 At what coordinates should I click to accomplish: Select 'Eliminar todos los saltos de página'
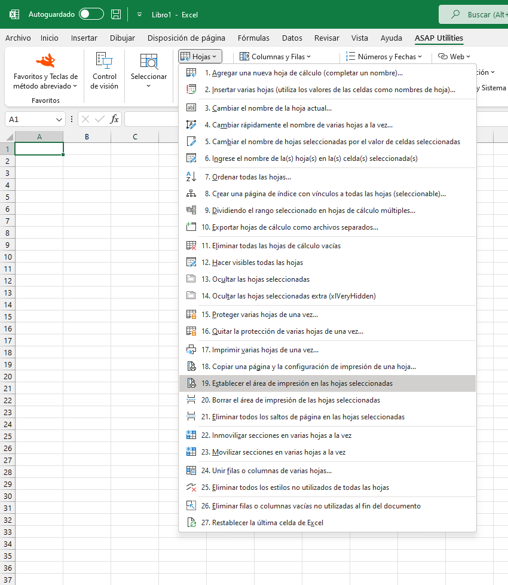click(328, 417)
